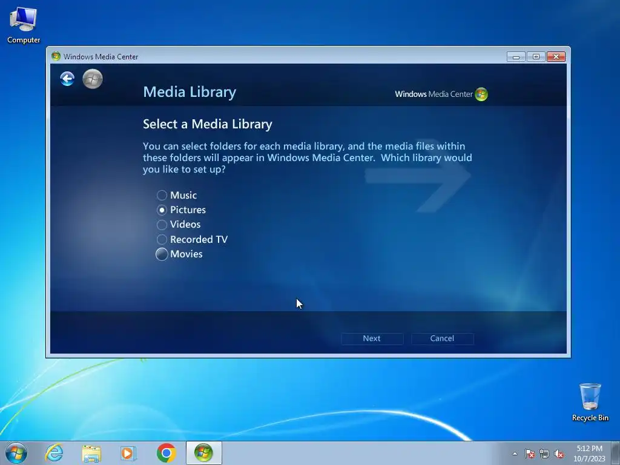Click the muted volume tray icon
This screenshot has width=620, height=465.
559,453
